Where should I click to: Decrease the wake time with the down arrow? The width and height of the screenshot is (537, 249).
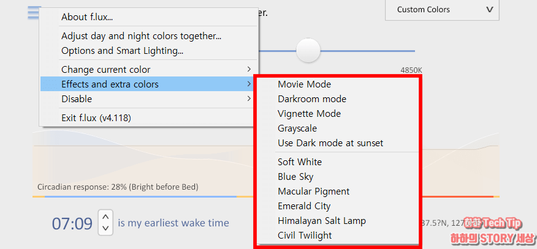105,228
